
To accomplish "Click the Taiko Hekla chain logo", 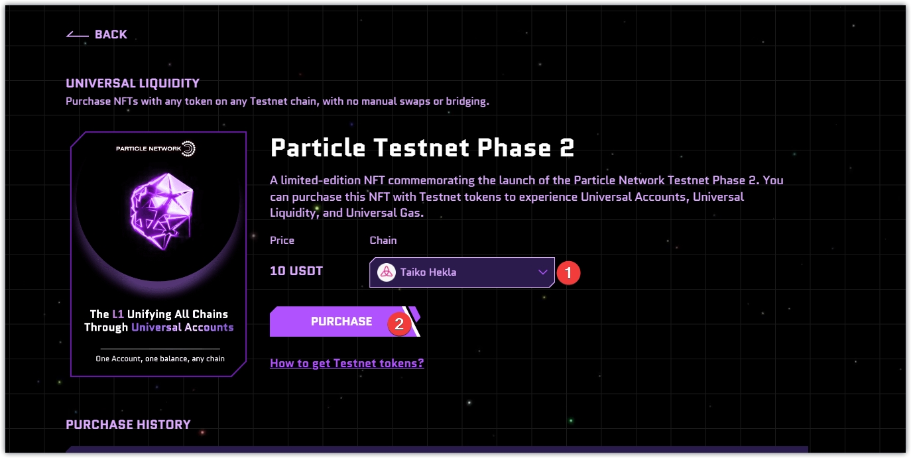I will point(386,272).
